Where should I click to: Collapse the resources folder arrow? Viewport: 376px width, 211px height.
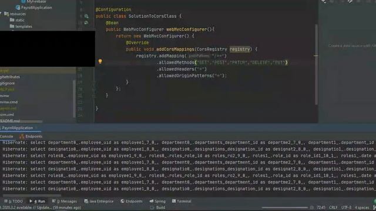click(x=1, y=13)
